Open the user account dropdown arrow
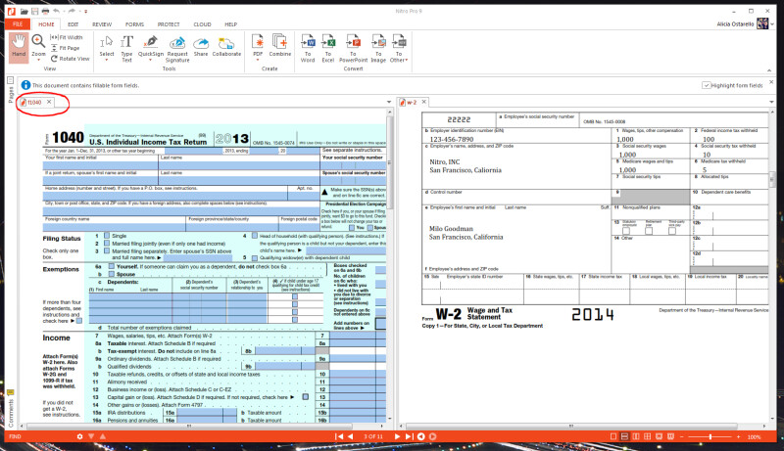The height and width of the screenshot is (451, 784). click(772, 23)
